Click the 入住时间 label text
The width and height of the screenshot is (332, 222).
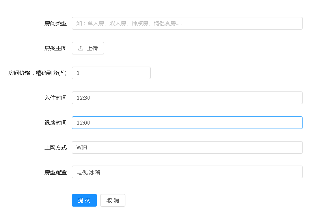(x=56, y=98)
